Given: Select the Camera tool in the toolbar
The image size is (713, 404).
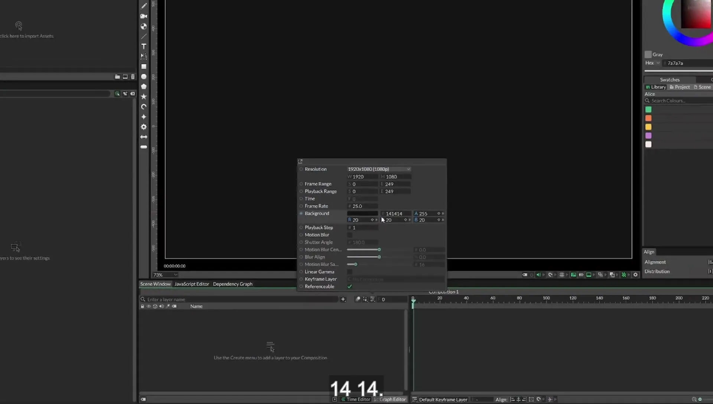Looking at the screenshot, I should tap(144, 16).
